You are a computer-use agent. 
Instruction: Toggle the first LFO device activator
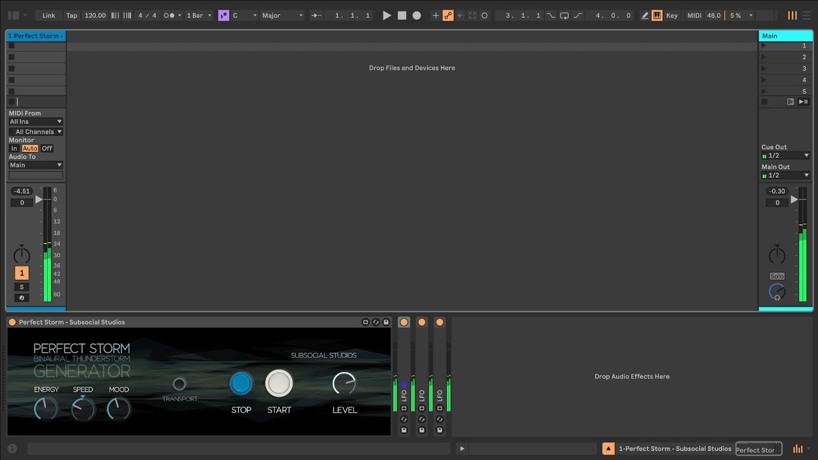[x=404, y=322]
